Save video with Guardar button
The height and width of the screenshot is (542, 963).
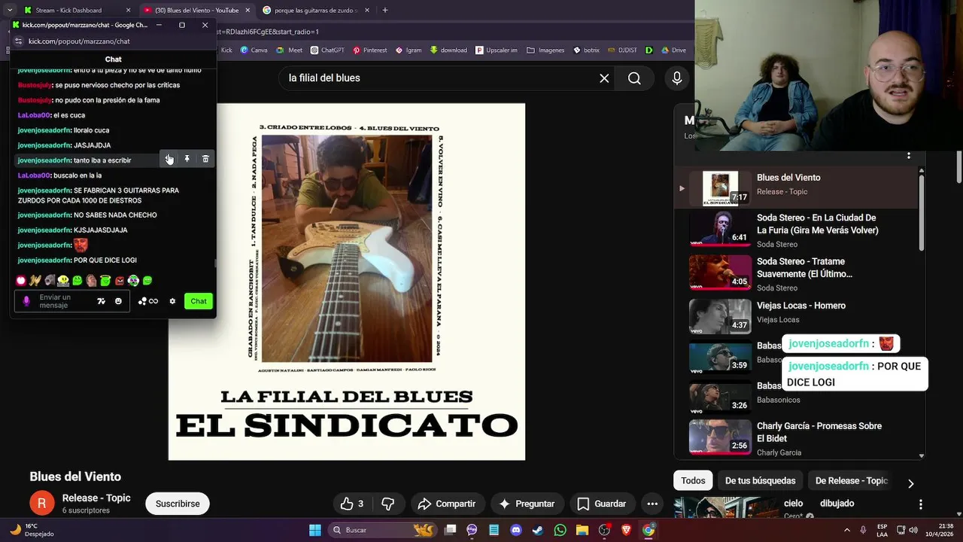point(601,504)
